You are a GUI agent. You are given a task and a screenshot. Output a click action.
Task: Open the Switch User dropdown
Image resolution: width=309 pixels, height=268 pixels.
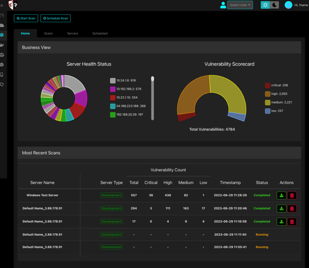pyautogui.click(x=240, y=5)
